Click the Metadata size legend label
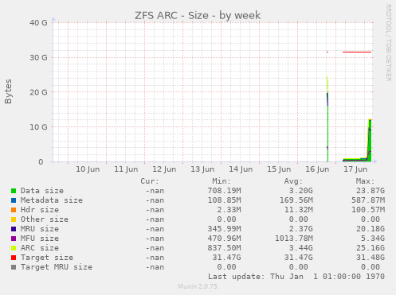This screenshot has width=396, height=295. 52,200
